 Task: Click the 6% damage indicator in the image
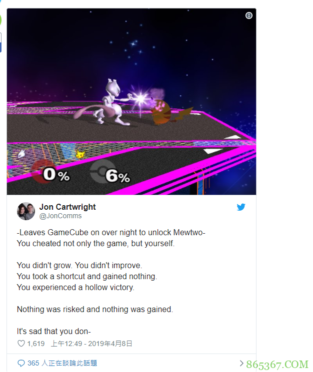click(x=117, y=176)
